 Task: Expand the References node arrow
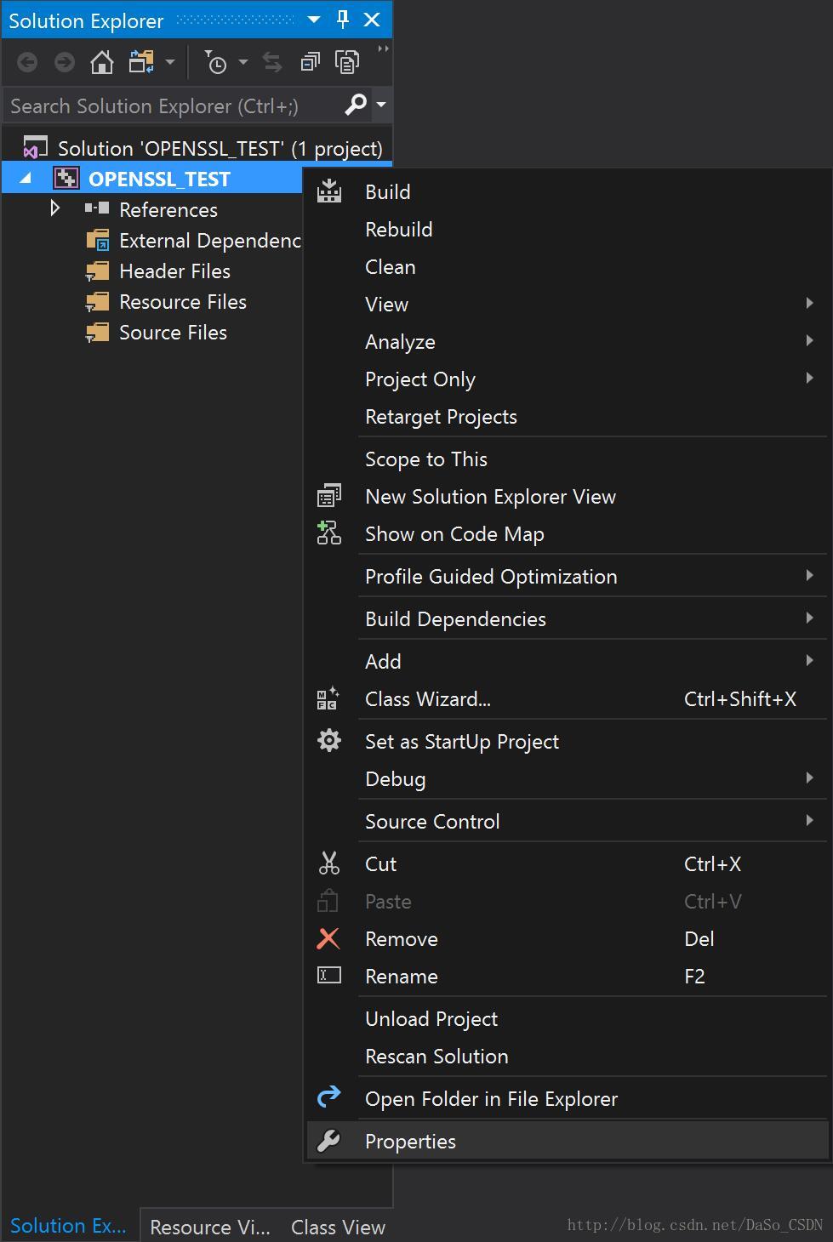pyautogui.click(x=55, y=208)
